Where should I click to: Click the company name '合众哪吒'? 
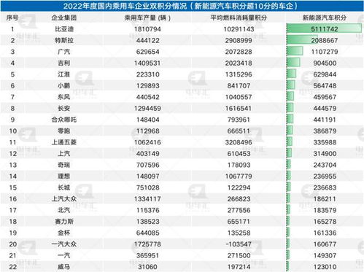coord(64,120)
